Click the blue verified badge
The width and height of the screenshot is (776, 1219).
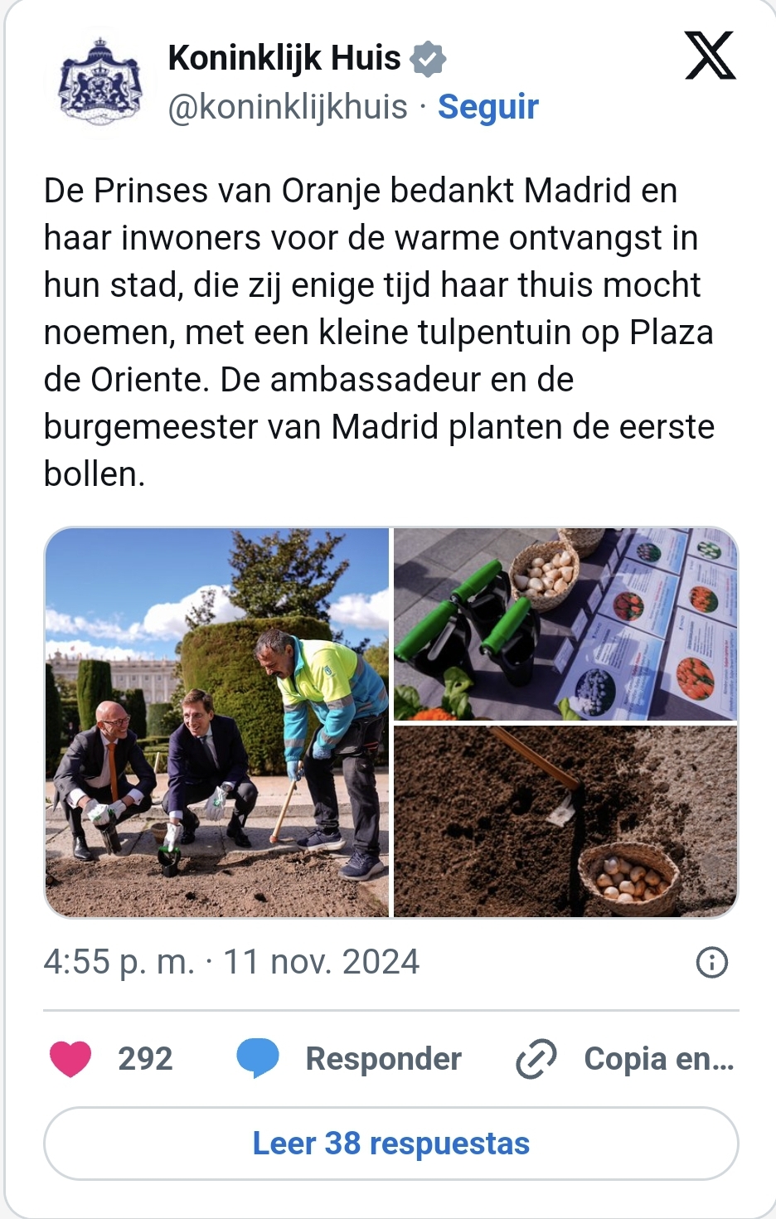pyautogui.click(x=428, y=59)
